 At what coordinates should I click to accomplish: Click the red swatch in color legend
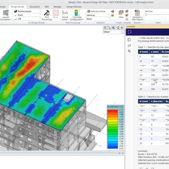[x=113, y=111]
